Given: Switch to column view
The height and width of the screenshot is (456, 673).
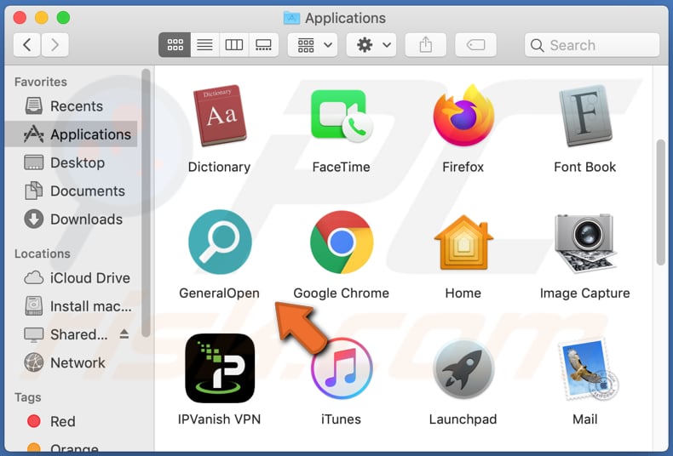Looking at the screenshot, I should (234, 44).
